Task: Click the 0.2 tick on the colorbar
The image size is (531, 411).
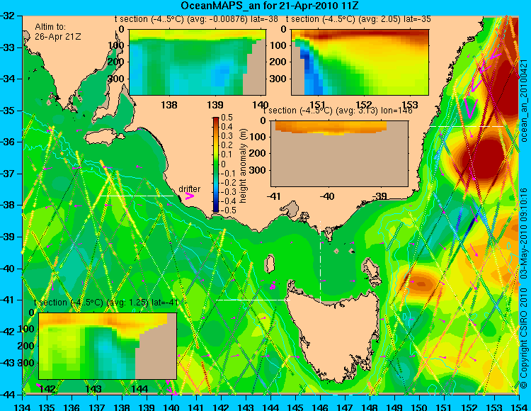Action: point(227,145)
